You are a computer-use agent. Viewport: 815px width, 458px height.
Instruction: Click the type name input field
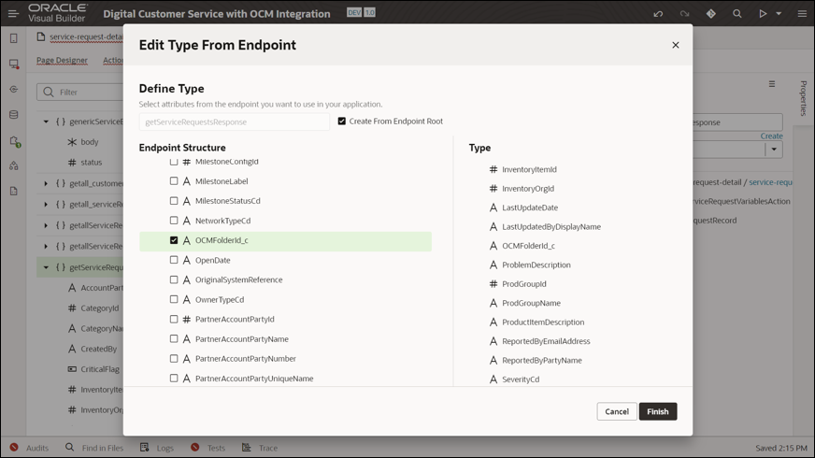click(x=234, y=122)
